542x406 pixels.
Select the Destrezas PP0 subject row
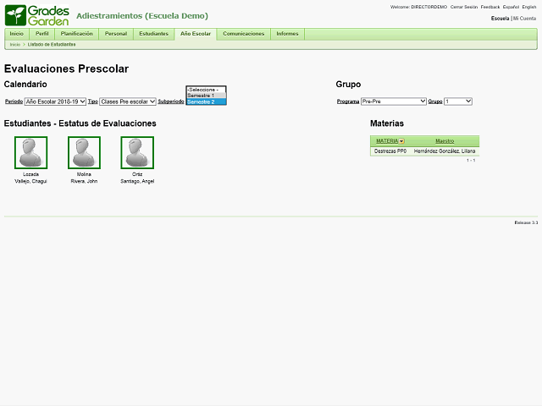click(x=390, y=151)
